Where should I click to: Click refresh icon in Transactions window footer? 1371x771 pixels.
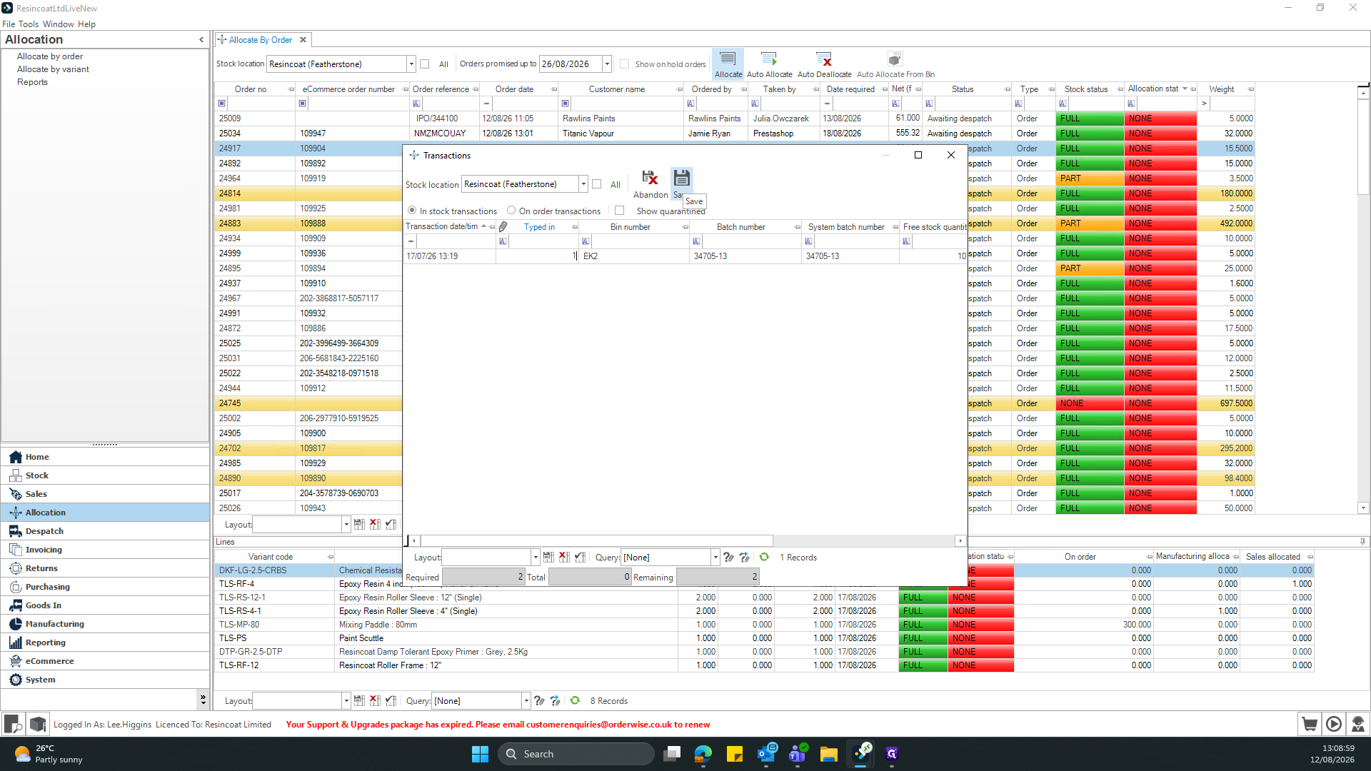(x=764, y=557)
